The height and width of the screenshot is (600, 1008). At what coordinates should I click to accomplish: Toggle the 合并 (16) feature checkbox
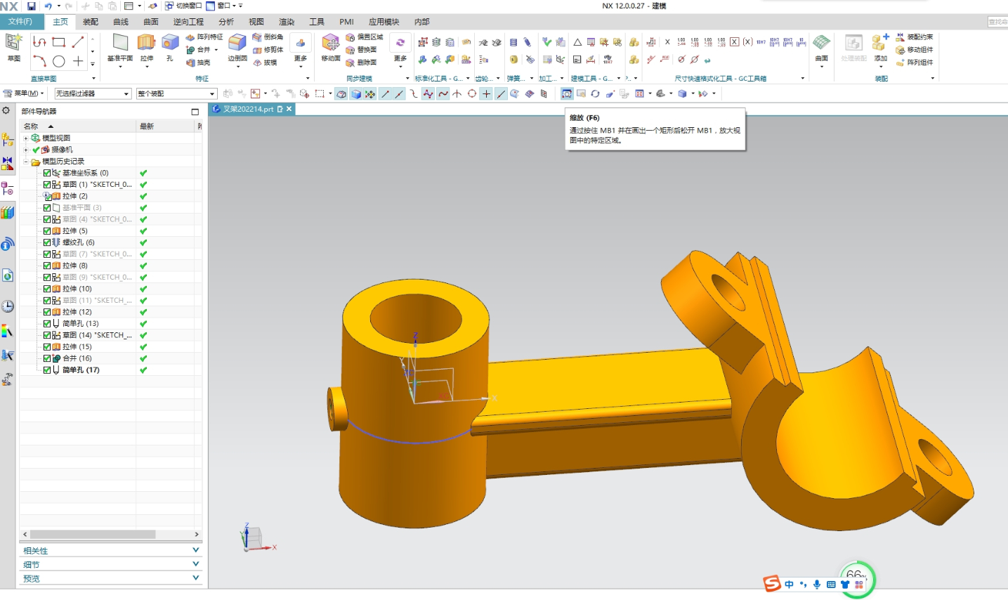coord(47,358)
